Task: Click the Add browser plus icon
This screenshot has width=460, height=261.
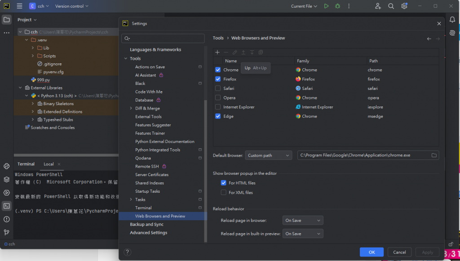Action: click(217, 52)
